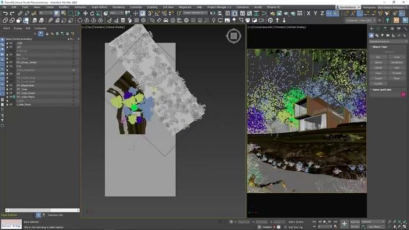
Task: Toggle 3D Snaps icon
Action: pos(151,13)
